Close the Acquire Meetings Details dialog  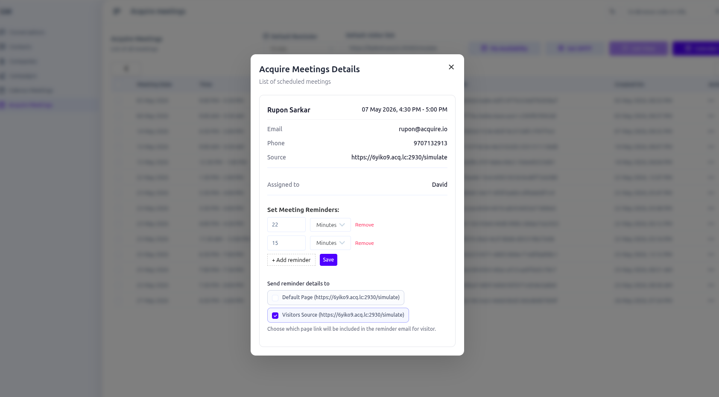coord(451,67)
